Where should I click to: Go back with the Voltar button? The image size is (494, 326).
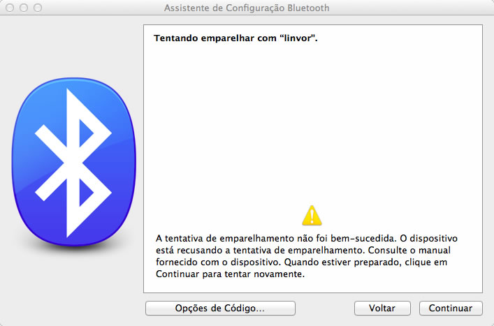[x=382, y=308]
